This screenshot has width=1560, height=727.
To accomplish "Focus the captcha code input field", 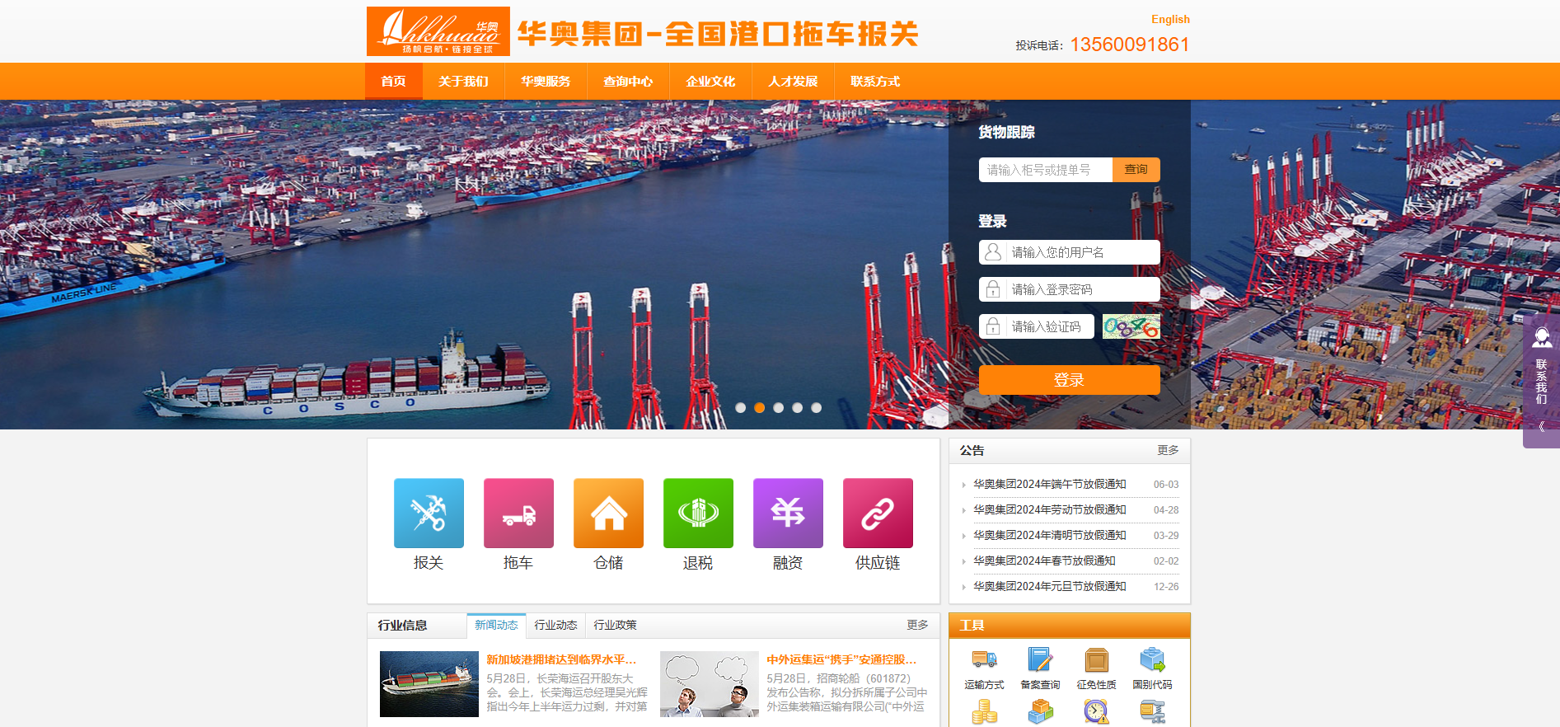I will click(1037, 326).
